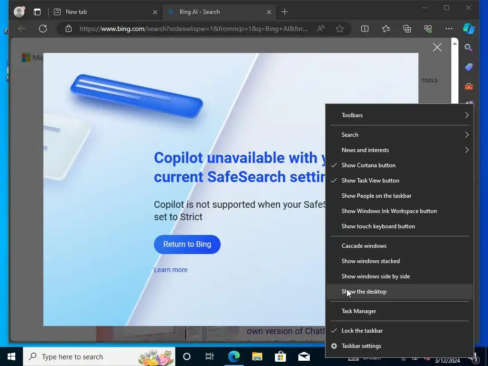The height and width of the screenshot is (366, 488).
Task: Expand Toolbars submenu
Action: pos(399,115)
